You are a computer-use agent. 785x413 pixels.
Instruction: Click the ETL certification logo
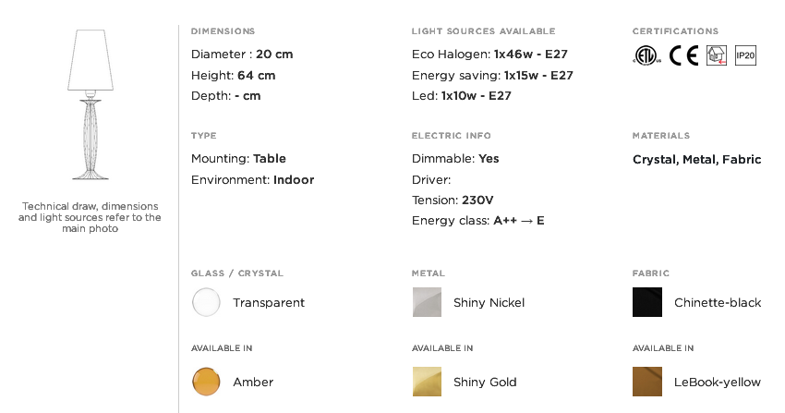646,55
